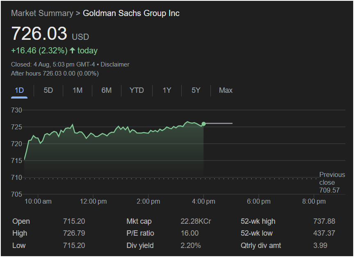This screenshot has width=354, height=257.
Task: Switch to the 1Y chart view
Action: 167,90
